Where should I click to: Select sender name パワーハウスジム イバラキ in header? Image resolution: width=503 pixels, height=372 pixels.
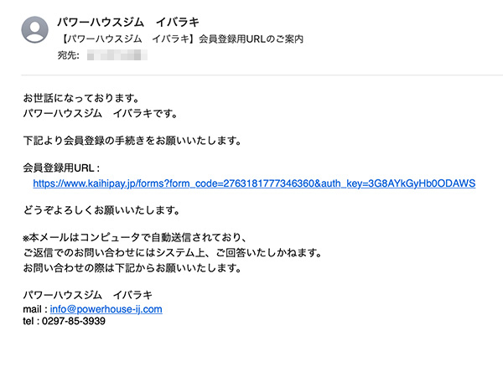pyautogui.click(x=128, y=22)
